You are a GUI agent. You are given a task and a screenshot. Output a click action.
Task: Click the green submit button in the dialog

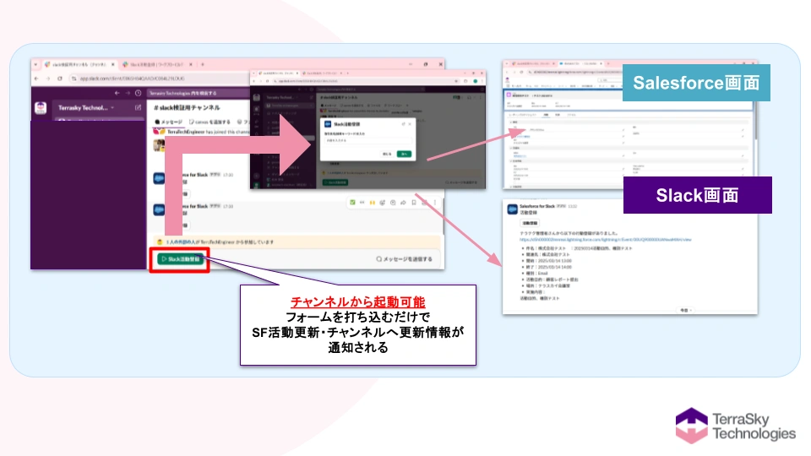pos(404,154)
